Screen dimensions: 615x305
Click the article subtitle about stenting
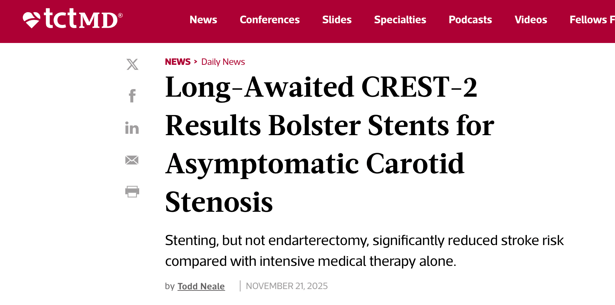click(x=364, y=251)
